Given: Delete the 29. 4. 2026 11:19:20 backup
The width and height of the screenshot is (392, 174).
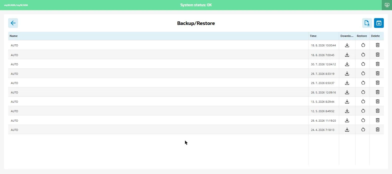Looking at the screenshot, I should (377, 120).
